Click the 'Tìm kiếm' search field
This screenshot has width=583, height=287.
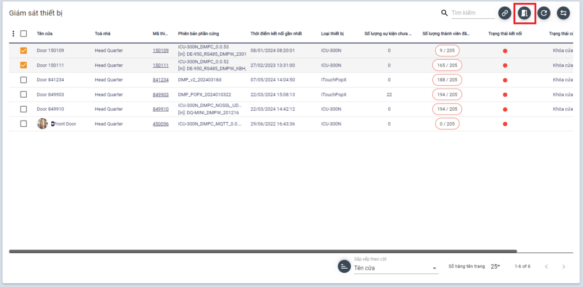coord(471,13)
